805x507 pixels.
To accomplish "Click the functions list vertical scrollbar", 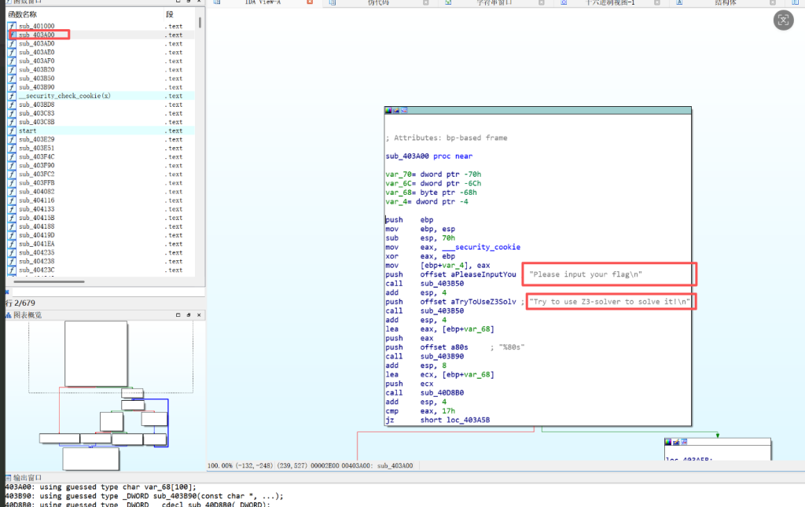I will 200,24.
